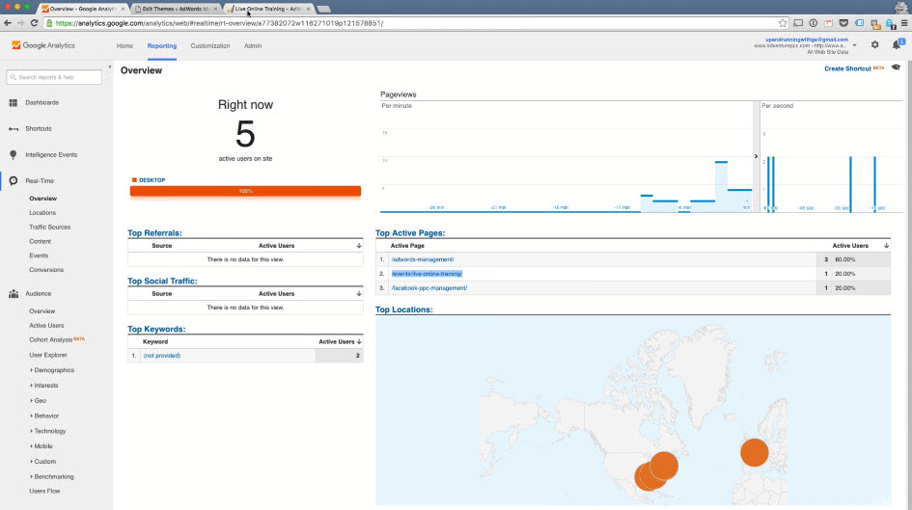Image resolution: width=912 pixels, height=510 pixels.
Task: Toggle the pageviews chart divider arrow
Action: pyautogui.click(x=756, y=155)
